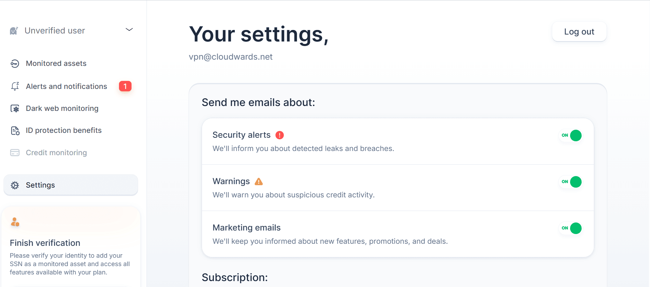
Task: Turn off the Security alerts toggle
Action: (x=571, y=135)
